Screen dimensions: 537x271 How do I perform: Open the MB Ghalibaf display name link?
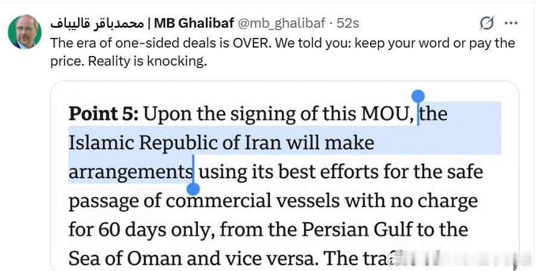point(194,23)
